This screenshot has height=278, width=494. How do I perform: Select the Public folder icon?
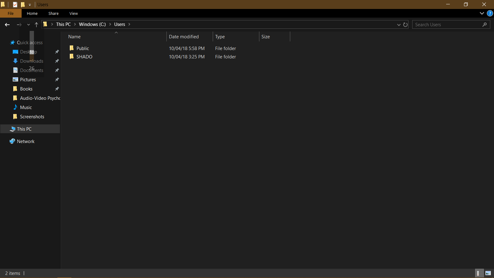point(72,48)
